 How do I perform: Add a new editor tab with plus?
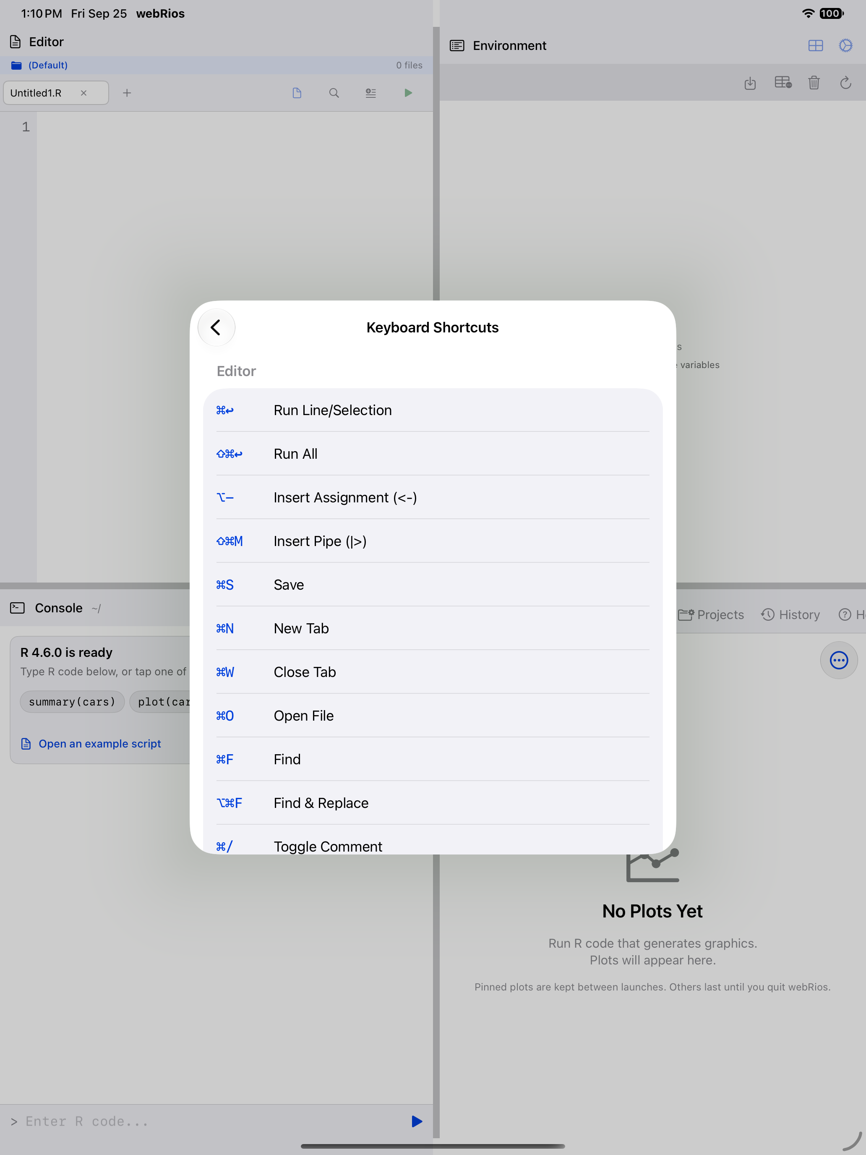pos(127,93)
